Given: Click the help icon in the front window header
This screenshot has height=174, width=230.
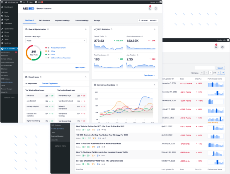Looking at the screenshot, I should click(156, 9).
